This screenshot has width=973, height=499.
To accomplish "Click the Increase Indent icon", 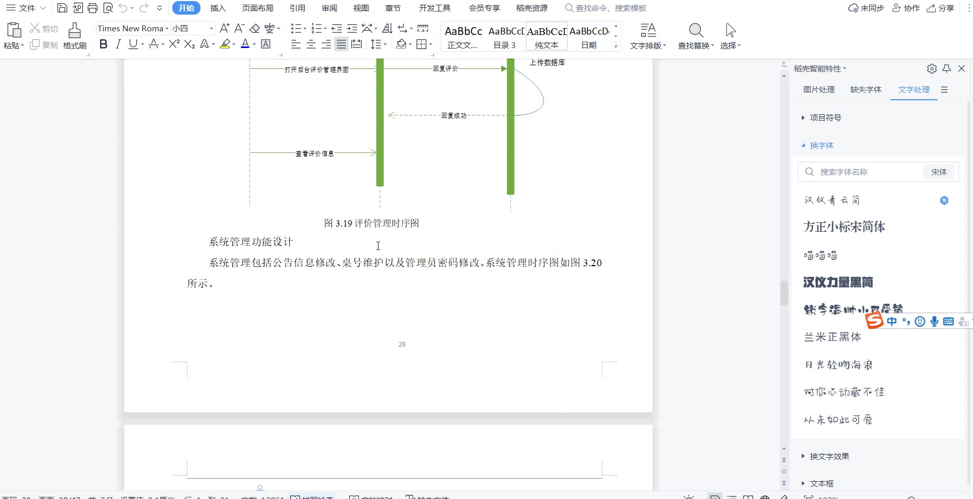I will click(352, 28).
